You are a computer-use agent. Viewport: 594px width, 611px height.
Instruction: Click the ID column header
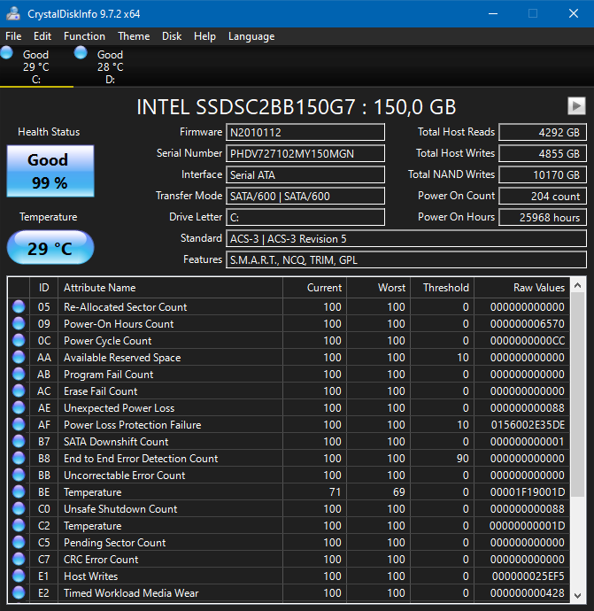(43, 288)
